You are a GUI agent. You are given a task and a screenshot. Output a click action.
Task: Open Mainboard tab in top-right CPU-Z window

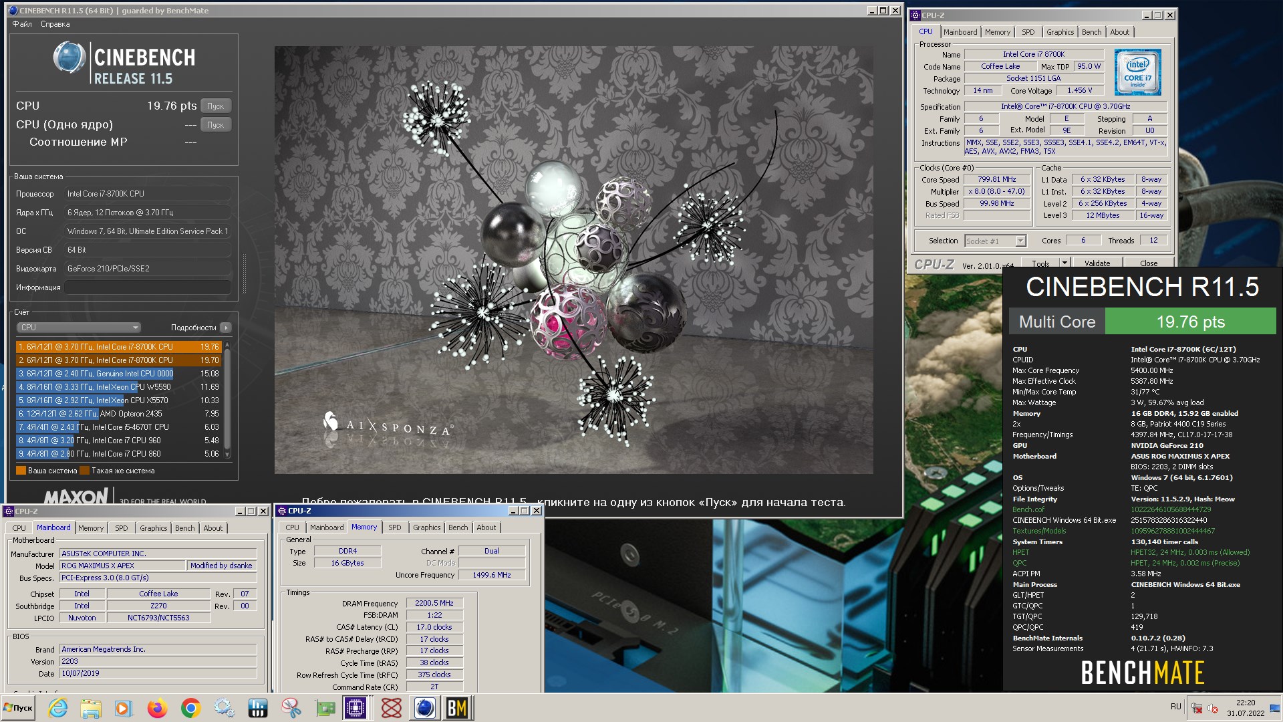coord(960,32)
